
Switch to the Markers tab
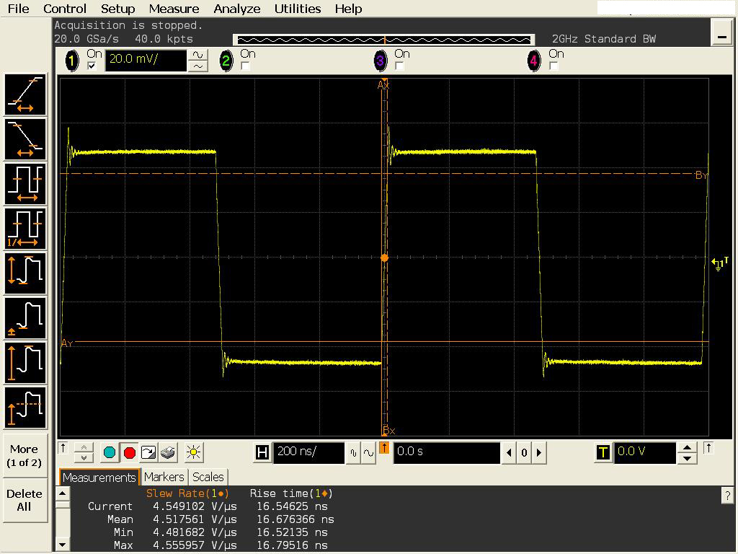(x=164, y=478)
